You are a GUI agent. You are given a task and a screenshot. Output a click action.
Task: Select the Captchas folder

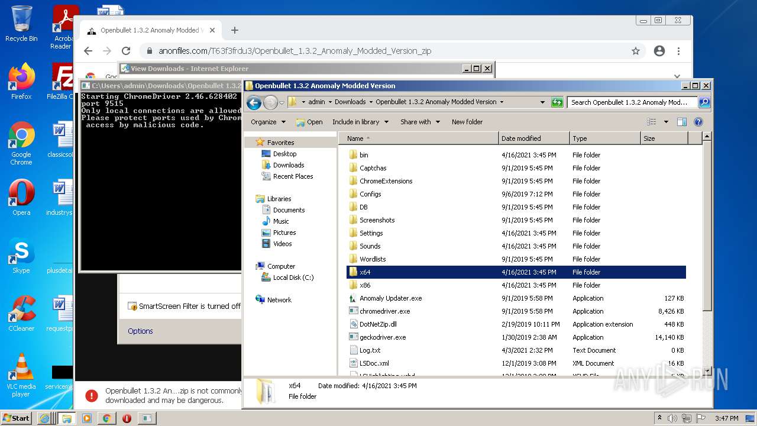373,168
